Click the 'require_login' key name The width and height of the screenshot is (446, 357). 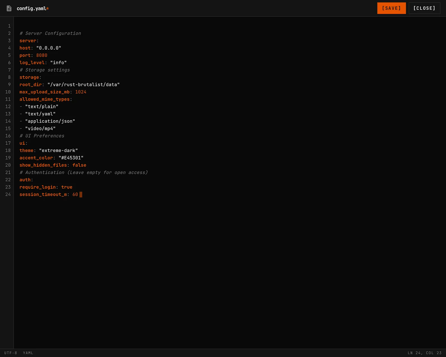38,187
